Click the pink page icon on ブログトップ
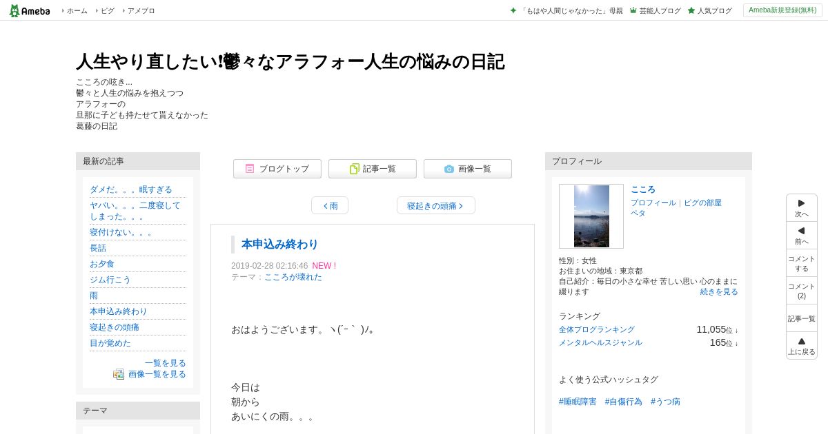 tap(250, 169)
